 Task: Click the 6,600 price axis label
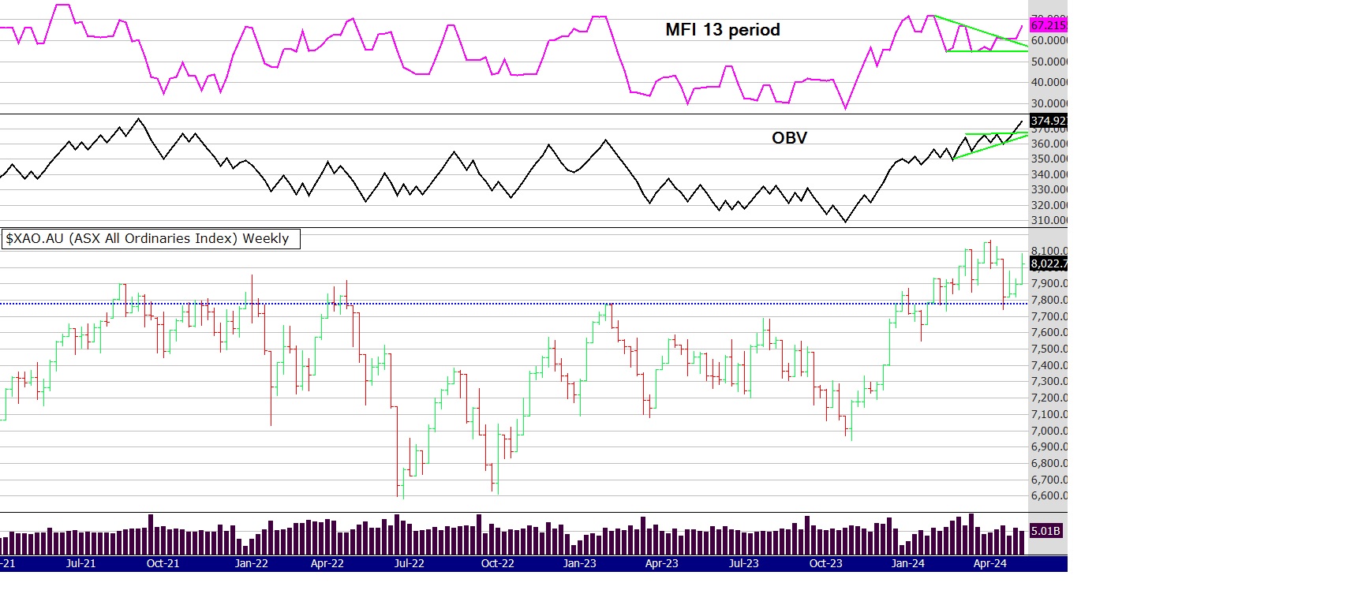point(1049,495)
